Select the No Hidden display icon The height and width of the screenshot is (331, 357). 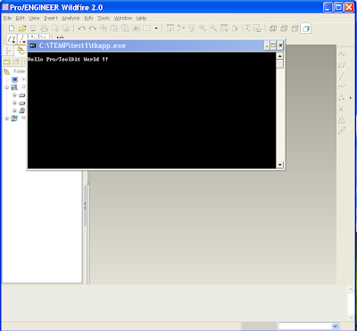pyautogui.click(x=295, y=29)
